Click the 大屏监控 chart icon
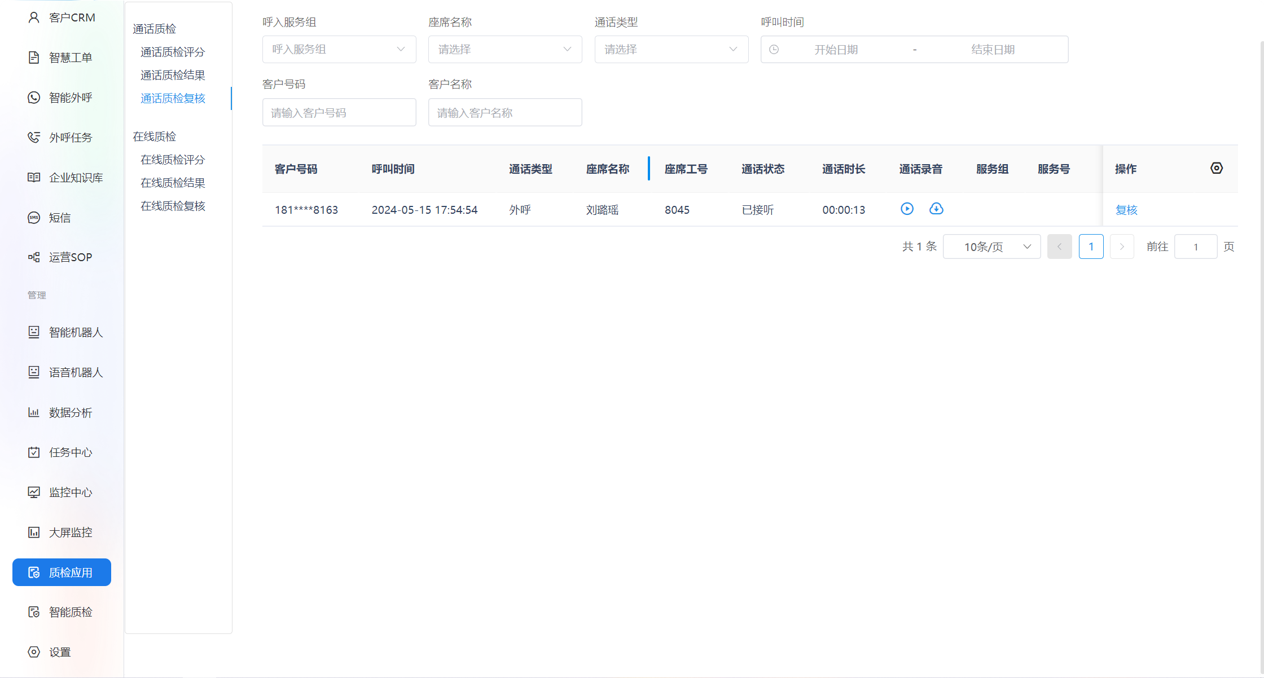This screenshot has width=1264, height=678. coord(34,532)
